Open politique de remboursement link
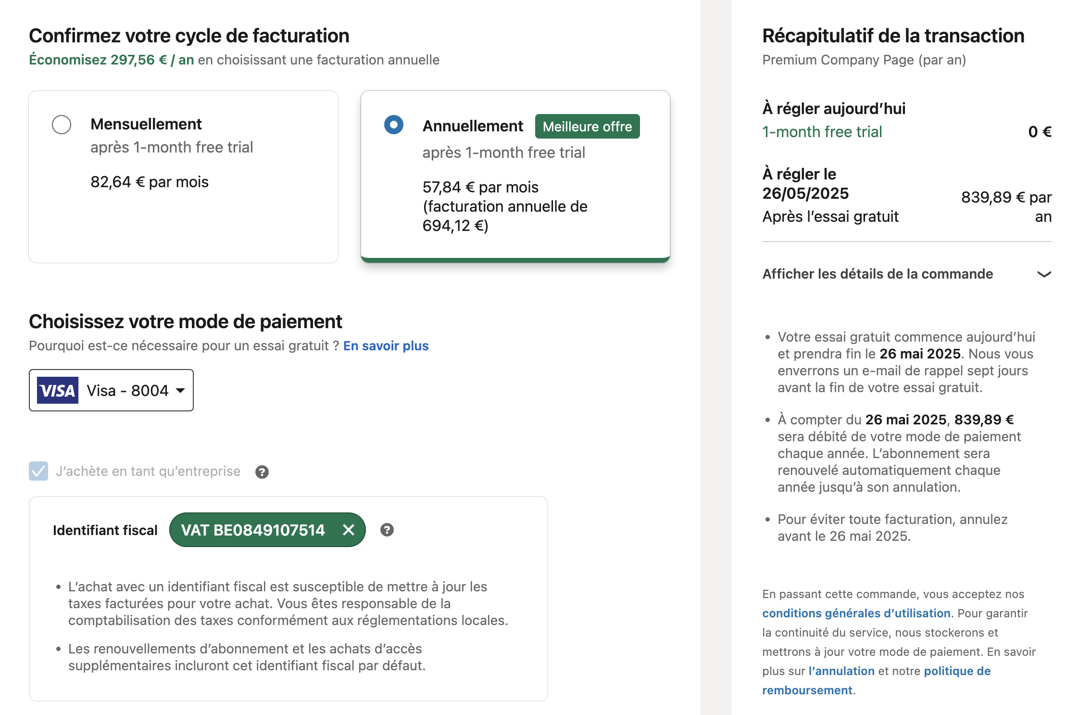 click(x=877, y=680)
